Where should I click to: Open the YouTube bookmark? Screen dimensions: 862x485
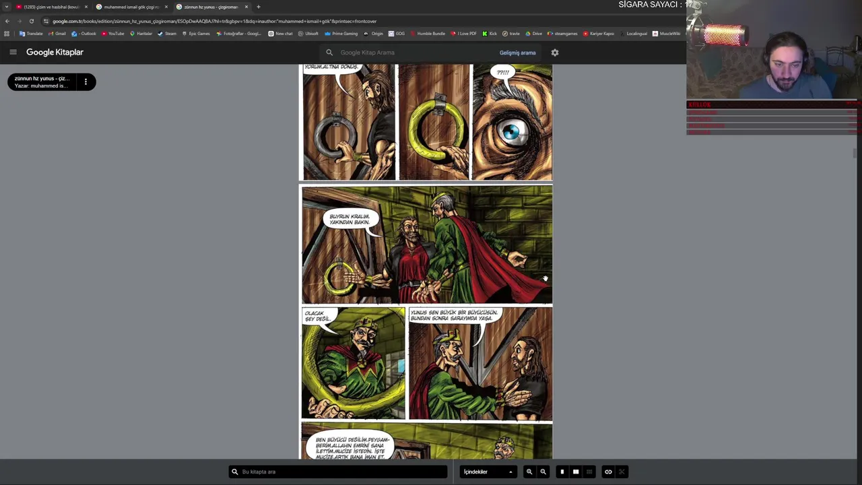pyautogui.click(x=113, y=34)
